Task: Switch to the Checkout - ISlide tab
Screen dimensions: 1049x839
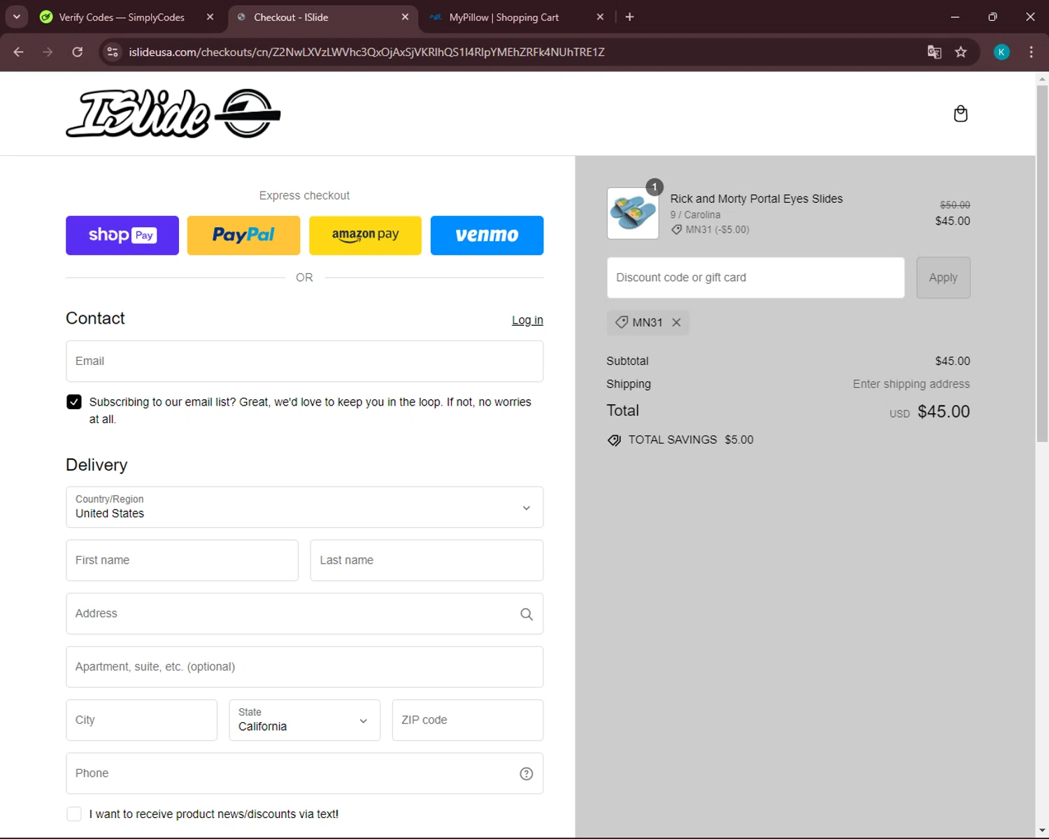Action: (x=322, y=17)
